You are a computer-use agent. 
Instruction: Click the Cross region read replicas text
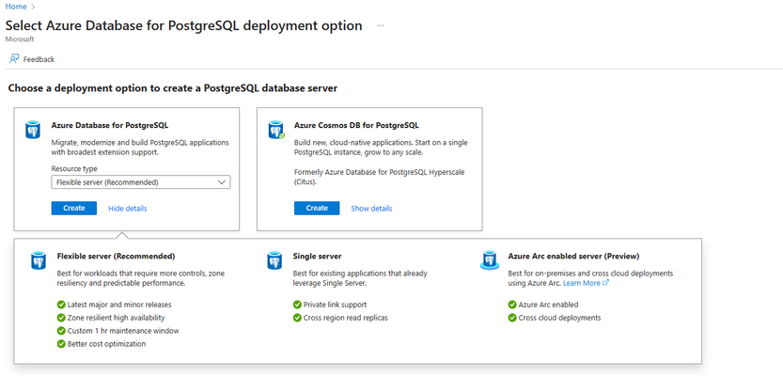[x=346, y=318]
